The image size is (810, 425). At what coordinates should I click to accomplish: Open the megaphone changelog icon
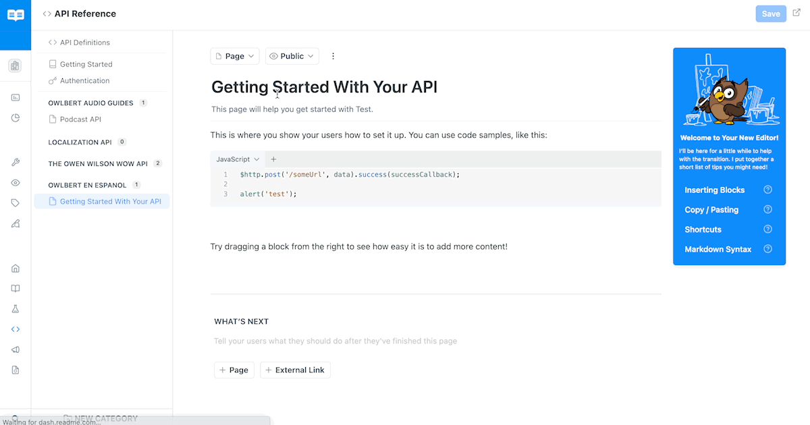(x=16, y=349)
